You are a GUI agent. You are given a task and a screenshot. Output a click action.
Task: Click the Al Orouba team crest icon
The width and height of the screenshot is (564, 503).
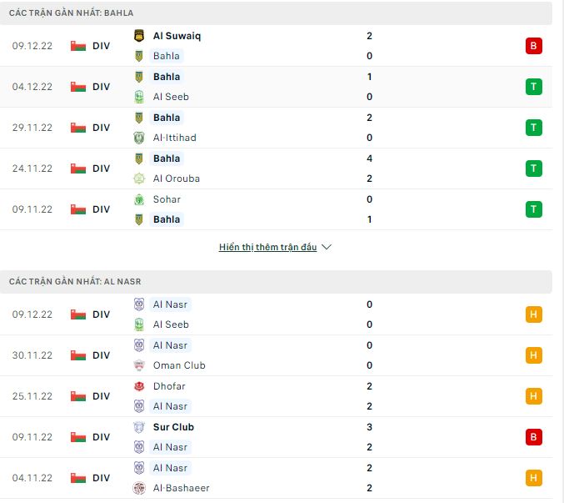click(x=139, y=179)
